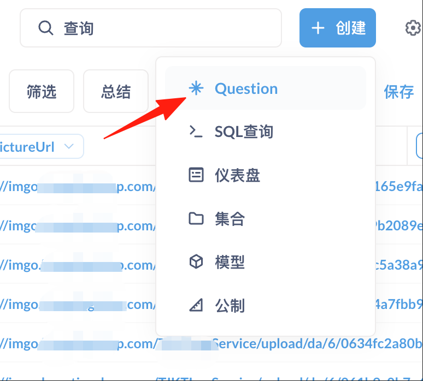Expand the pictureUrl column header dropdown
This screenshot has height=381, width=423.
coord(69,146)
